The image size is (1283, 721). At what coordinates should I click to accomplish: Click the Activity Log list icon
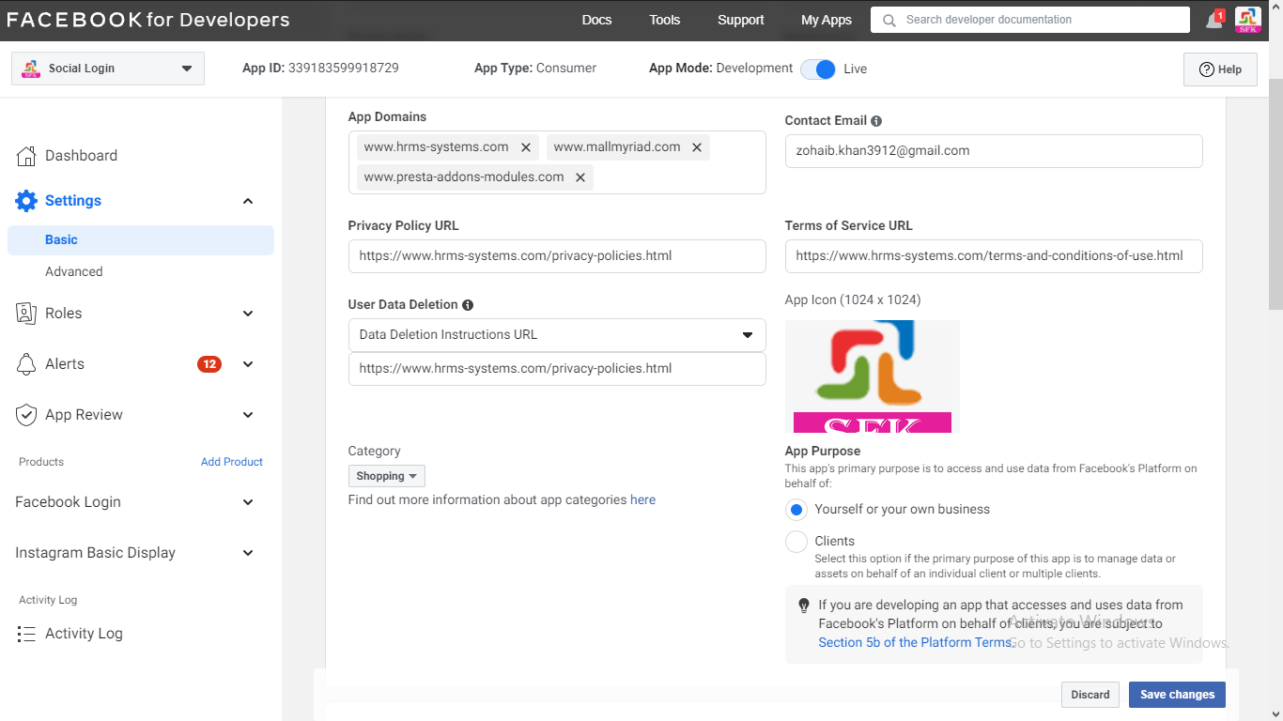pos(26,634)
